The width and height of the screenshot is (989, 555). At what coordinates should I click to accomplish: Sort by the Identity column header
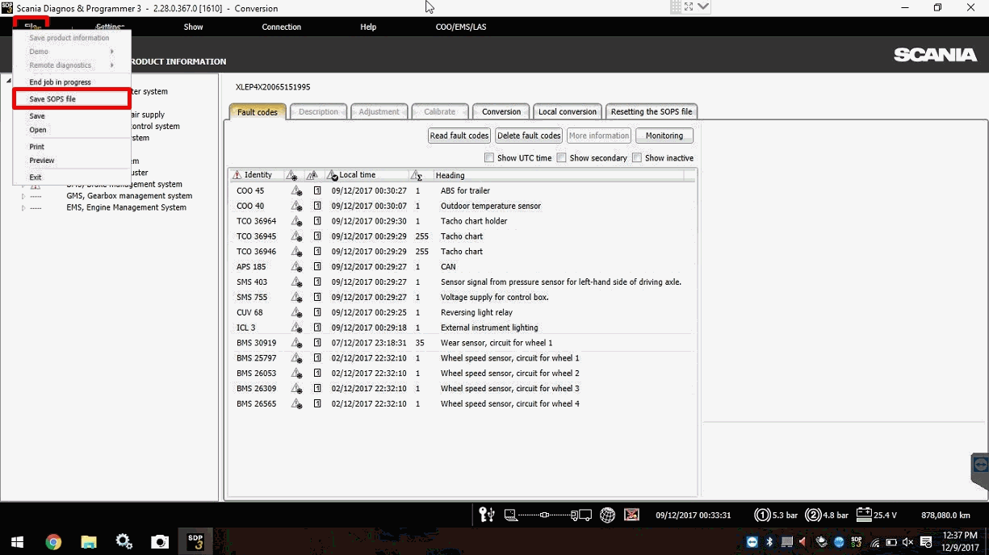[257, 175]
